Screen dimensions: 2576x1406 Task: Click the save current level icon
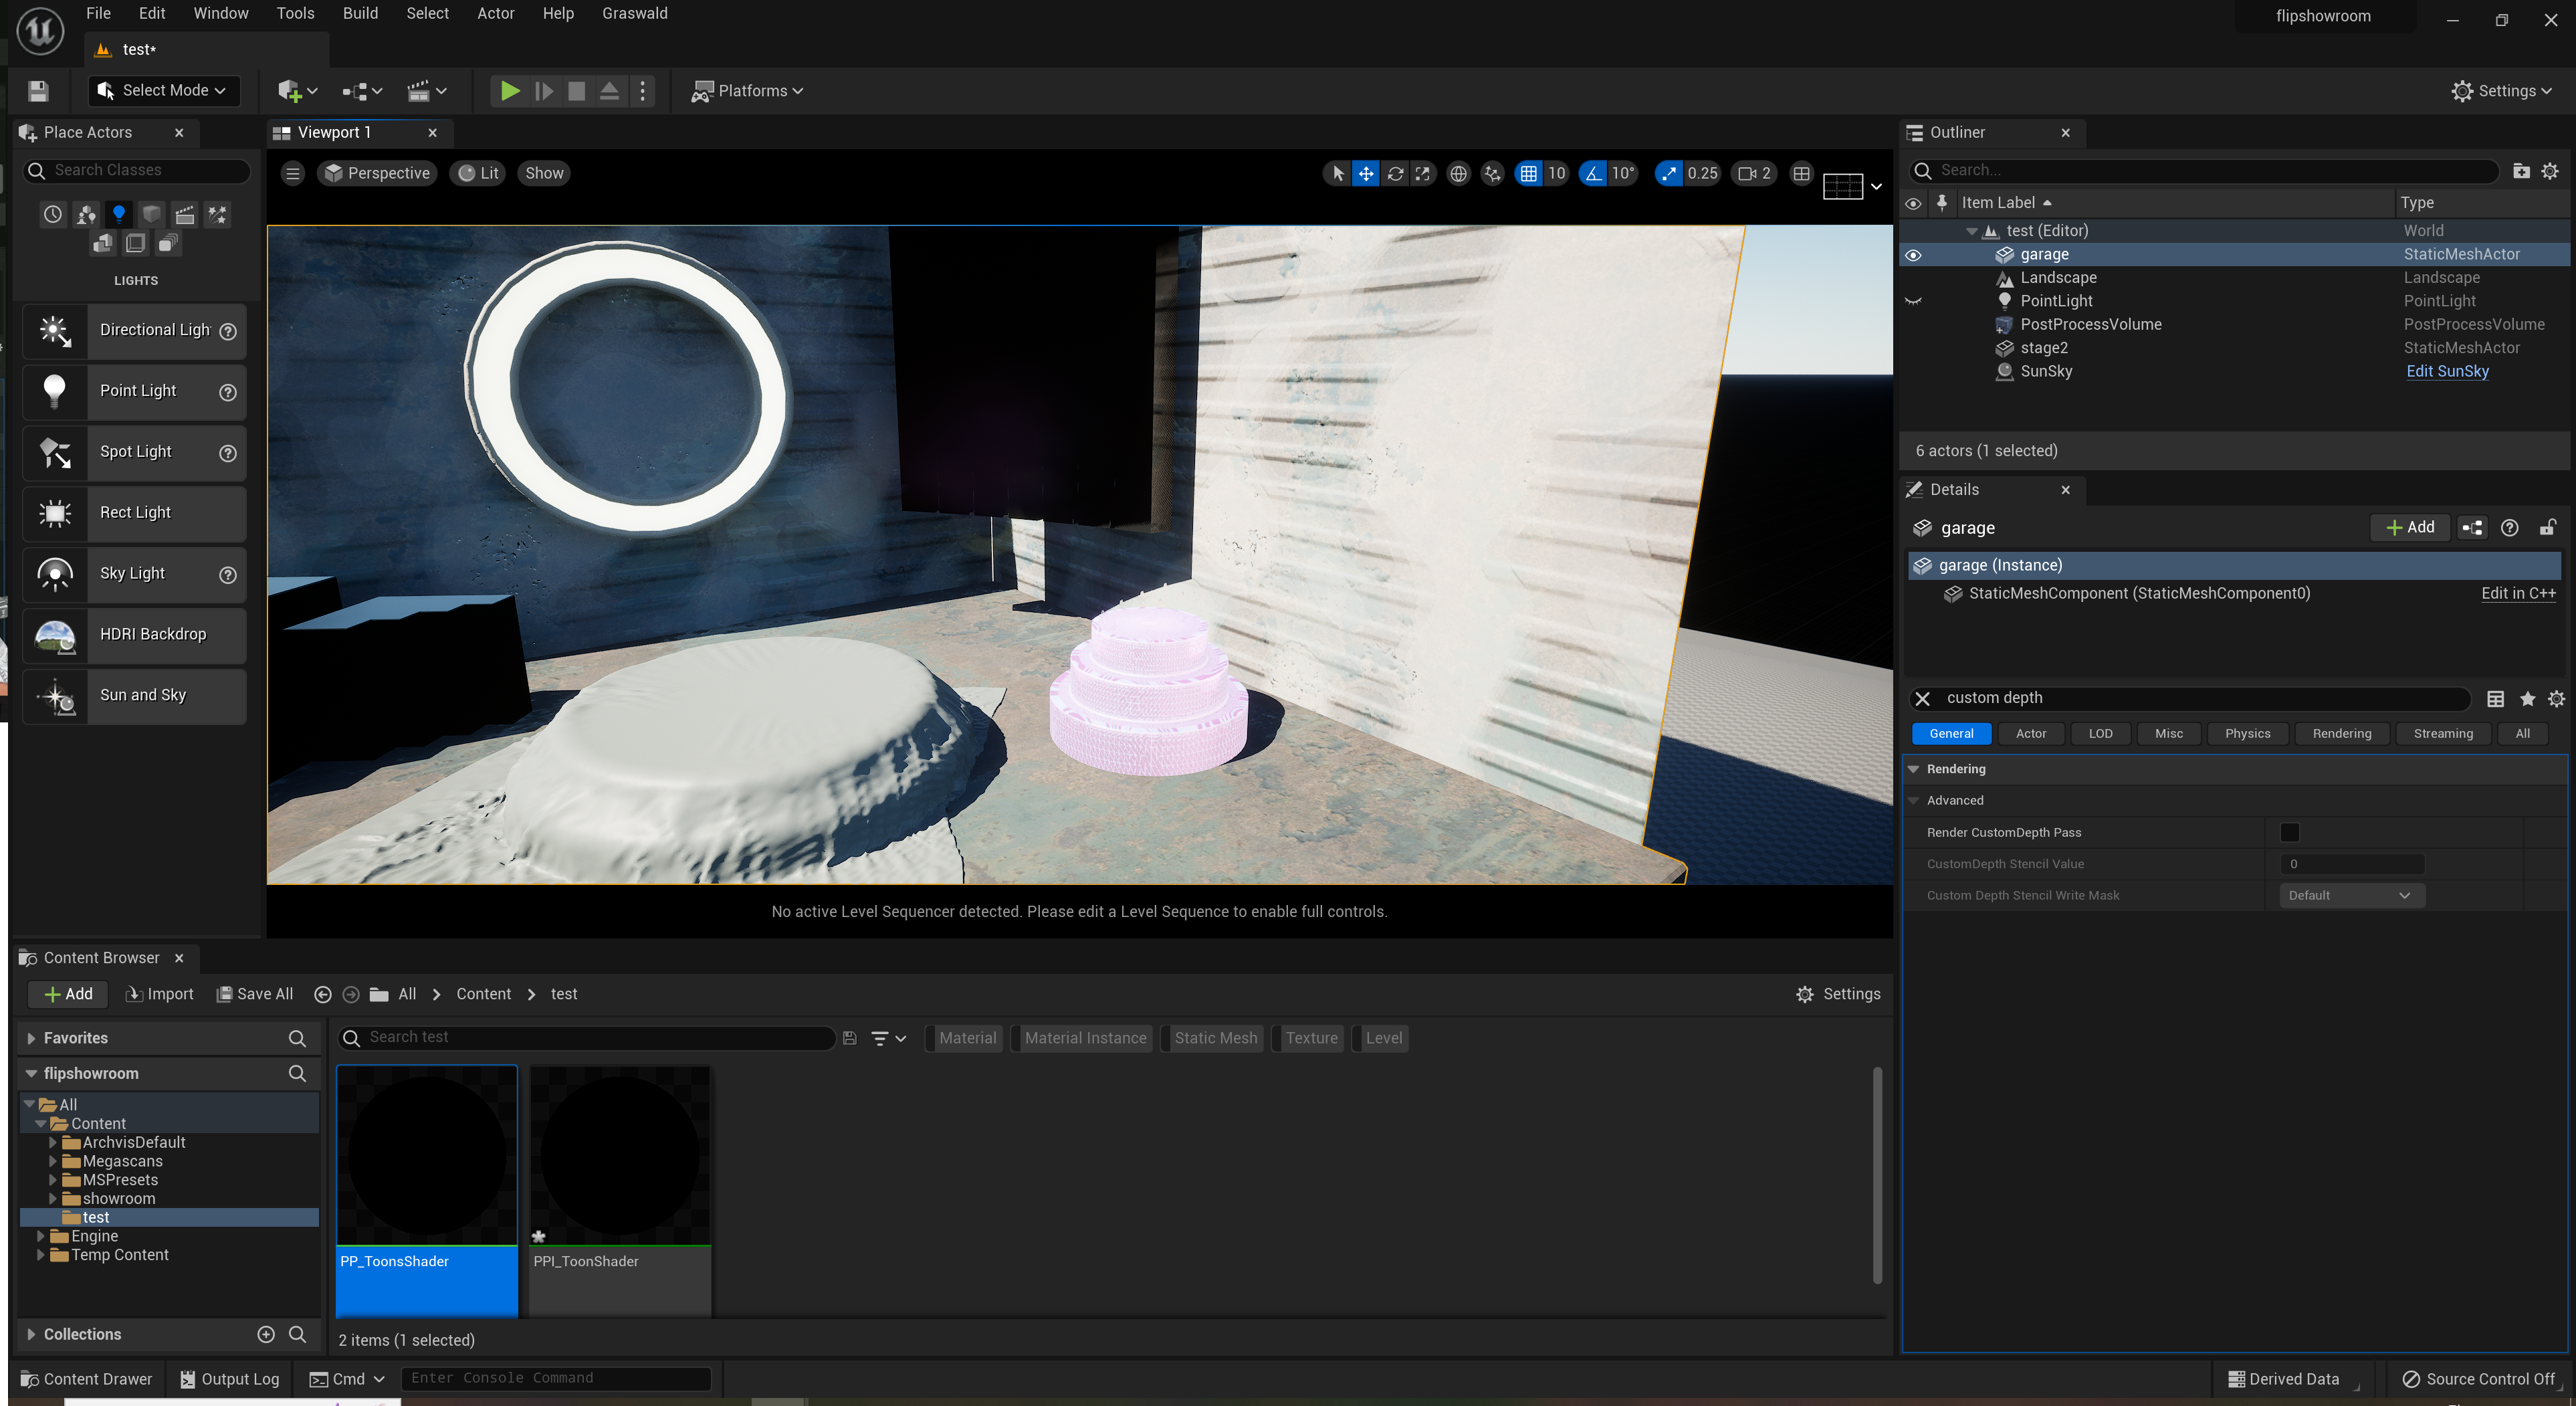(x=38, y=91)
